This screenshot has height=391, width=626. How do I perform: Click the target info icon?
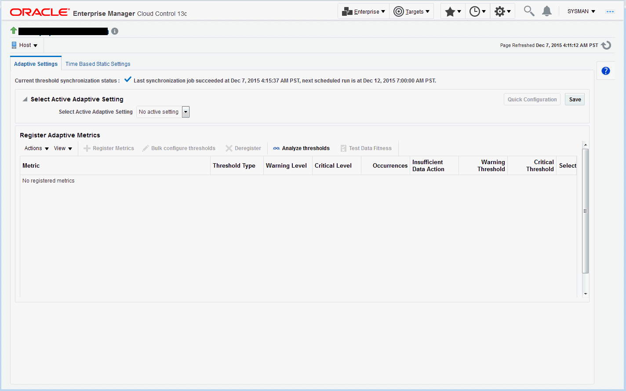pyautogui.click(x=115, y=31)
